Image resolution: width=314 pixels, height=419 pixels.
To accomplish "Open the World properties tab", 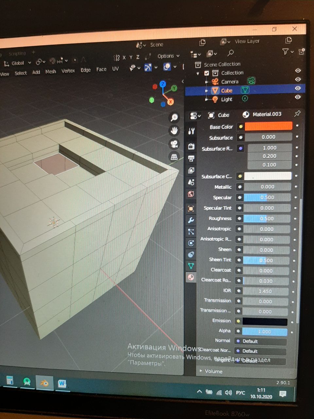I will pyautogui.click(x=191, y=194).
